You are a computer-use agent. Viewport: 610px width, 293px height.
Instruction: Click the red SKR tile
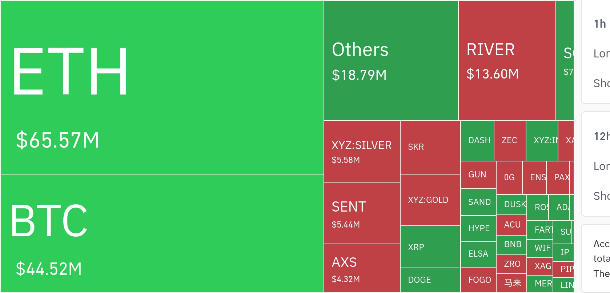coord(430,148)
